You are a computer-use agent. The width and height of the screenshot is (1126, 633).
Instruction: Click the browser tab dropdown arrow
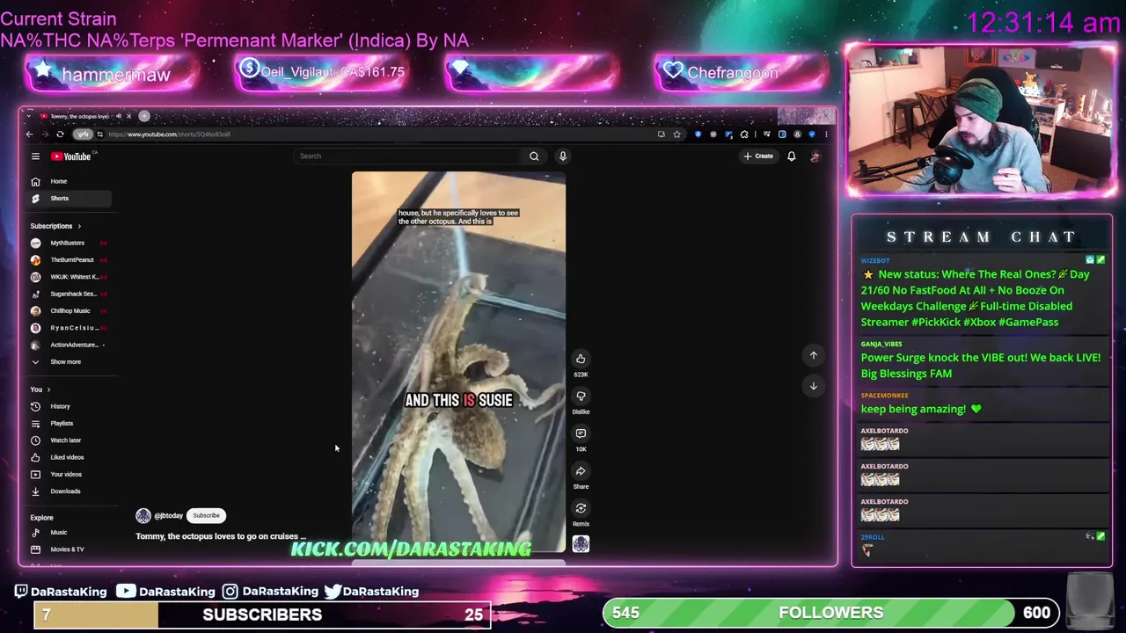[x=29, y=116]
